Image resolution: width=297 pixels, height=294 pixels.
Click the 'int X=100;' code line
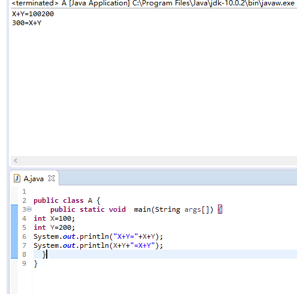(54, 218)
